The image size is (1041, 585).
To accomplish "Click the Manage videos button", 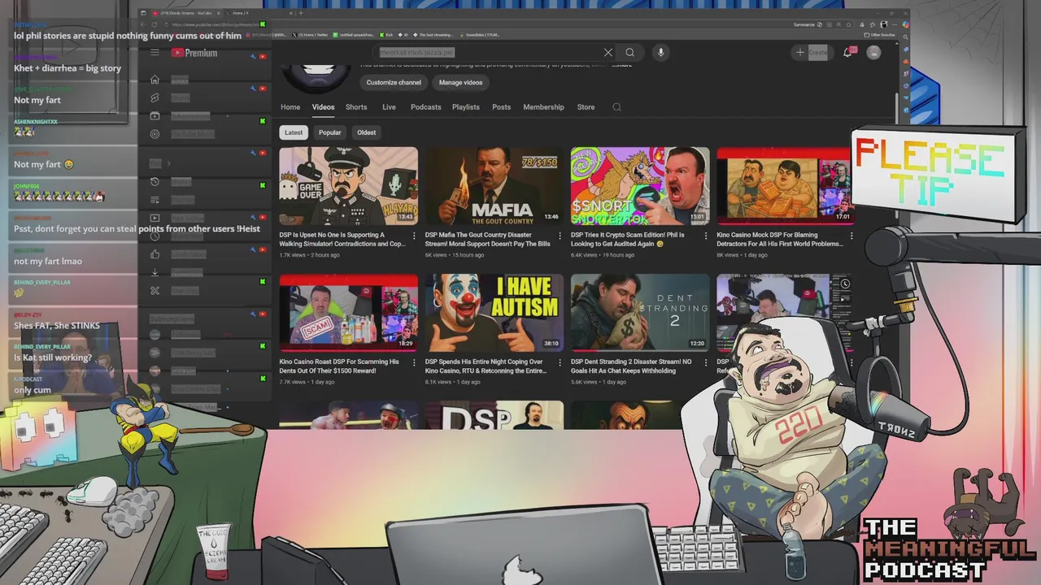I will pos(460,83).
